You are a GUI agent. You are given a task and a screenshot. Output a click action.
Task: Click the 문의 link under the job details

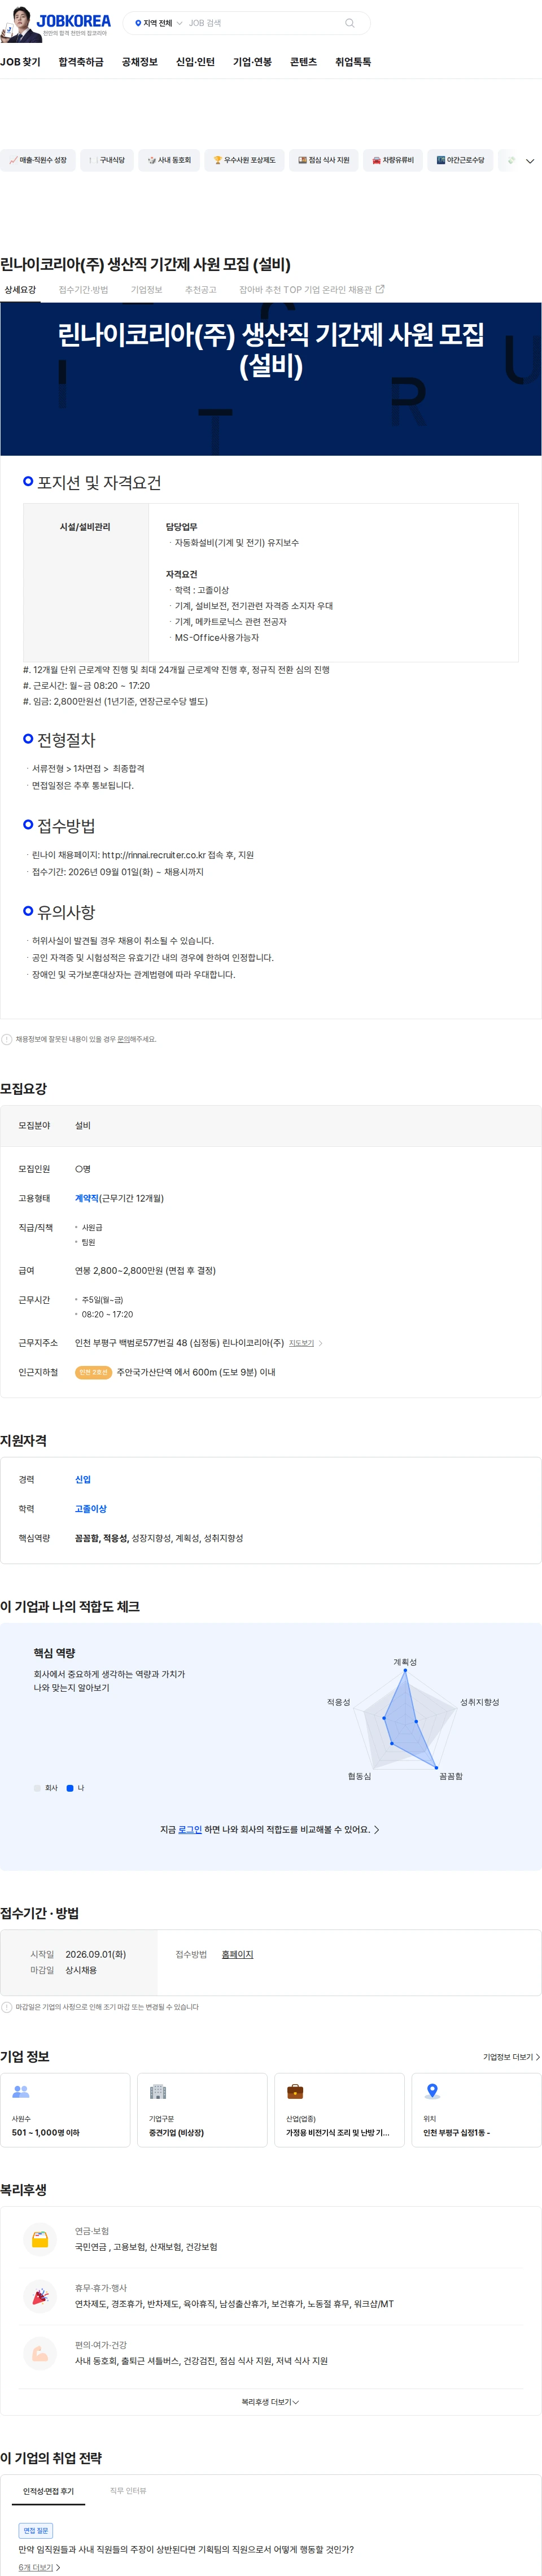point(124,1039)
